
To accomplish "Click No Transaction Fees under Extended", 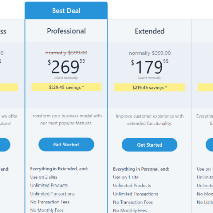I will click(133, 202).
